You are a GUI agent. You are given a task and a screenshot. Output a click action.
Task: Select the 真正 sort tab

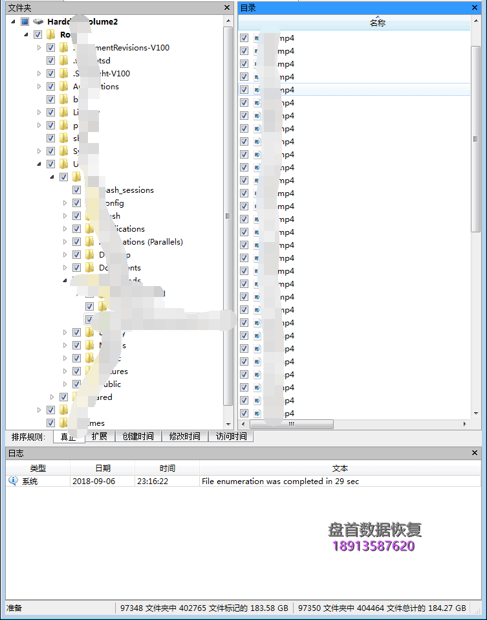click(x=69, y=437)
